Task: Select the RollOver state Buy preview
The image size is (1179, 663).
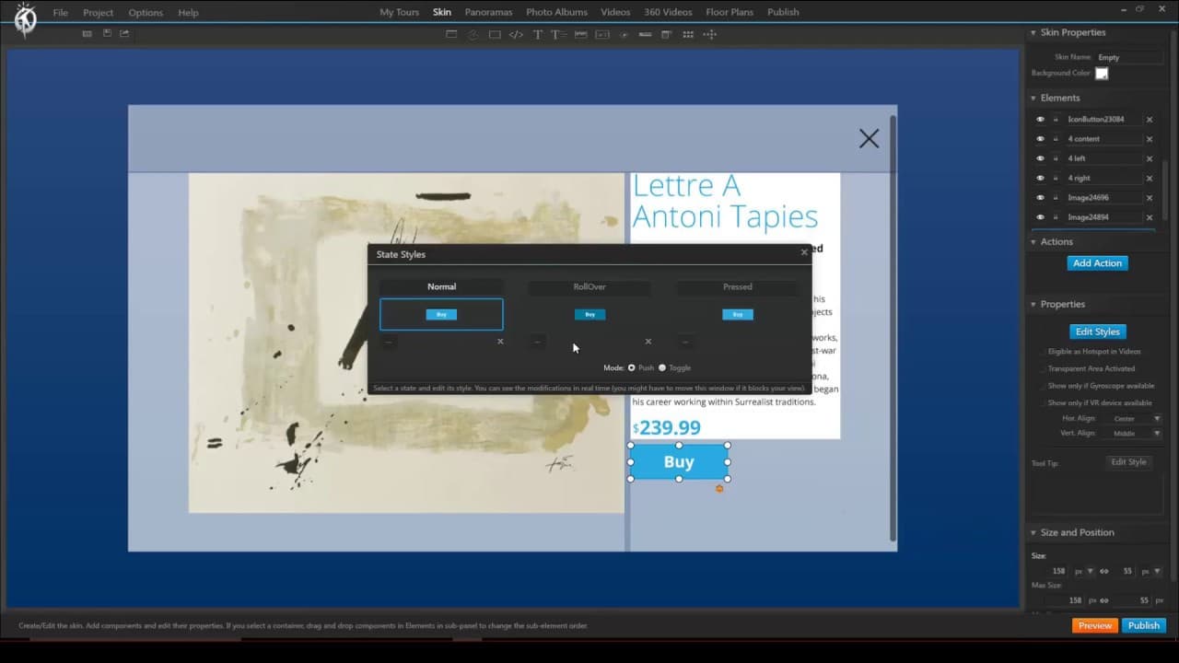Action: 589,314
